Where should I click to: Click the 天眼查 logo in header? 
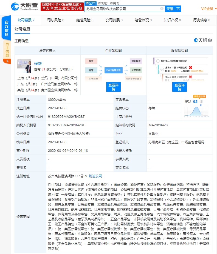pyautogui.click(x=25, y=7)
